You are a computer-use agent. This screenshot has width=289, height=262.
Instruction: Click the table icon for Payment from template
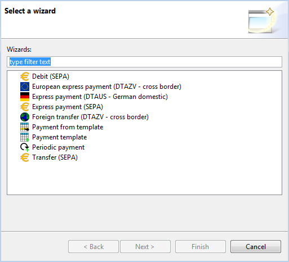(25, 127)
